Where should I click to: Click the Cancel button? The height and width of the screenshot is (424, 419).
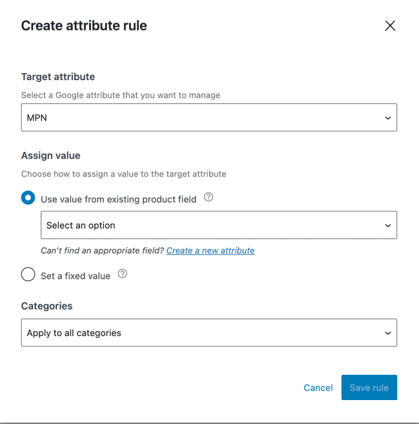318,388
